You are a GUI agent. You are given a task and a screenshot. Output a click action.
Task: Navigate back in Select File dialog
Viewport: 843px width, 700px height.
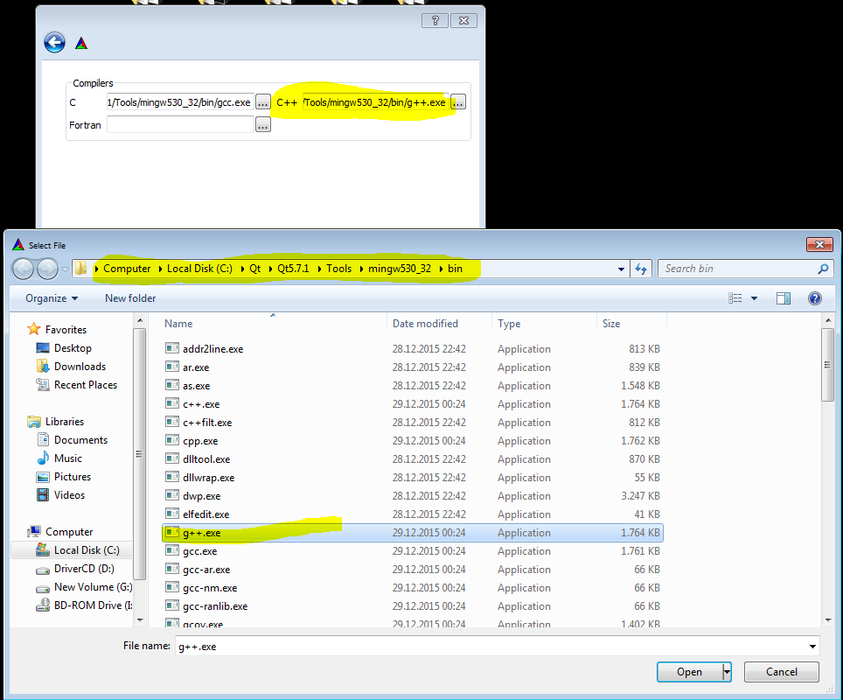pos(23,269)
